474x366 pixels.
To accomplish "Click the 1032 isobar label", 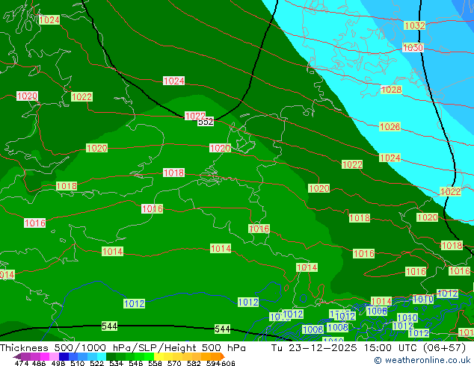I will pyautogui.click(x=414, y=25).
